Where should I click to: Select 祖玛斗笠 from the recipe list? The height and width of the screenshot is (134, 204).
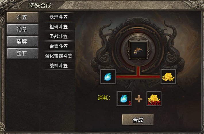pyautogui.click(x=59, y=27)
